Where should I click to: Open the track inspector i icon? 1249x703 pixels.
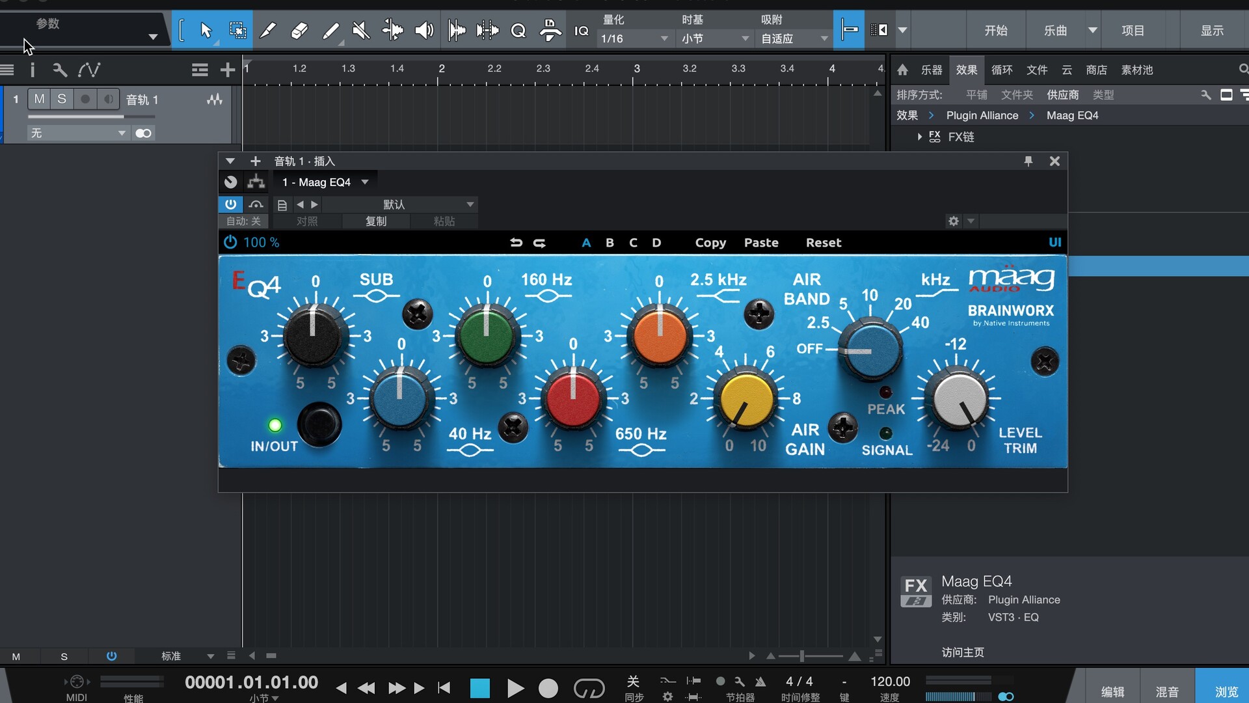[33, 70]
